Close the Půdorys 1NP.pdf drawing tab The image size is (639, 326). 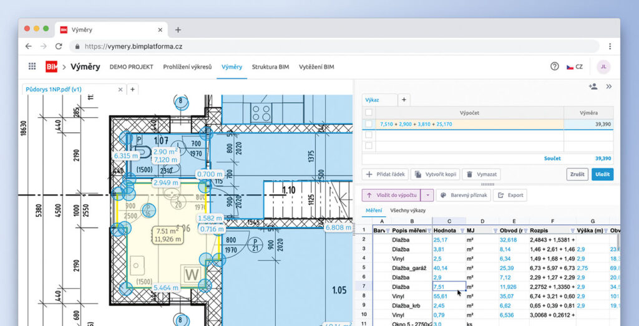click(121, 90)
